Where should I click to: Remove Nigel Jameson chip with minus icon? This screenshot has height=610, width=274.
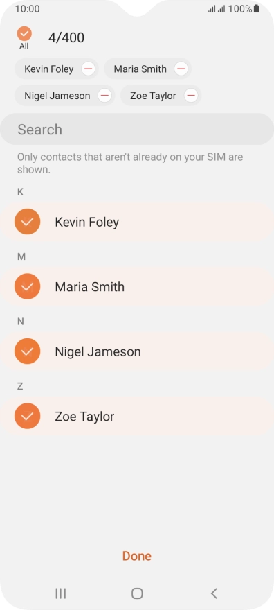[104, 96]
